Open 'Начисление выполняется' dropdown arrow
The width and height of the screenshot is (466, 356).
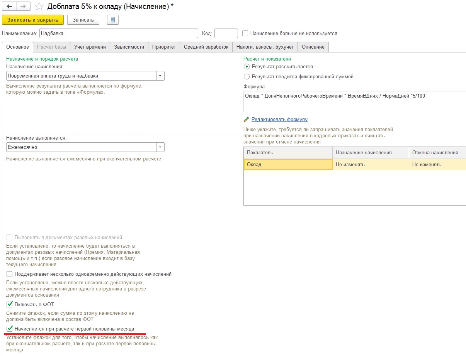160,147
